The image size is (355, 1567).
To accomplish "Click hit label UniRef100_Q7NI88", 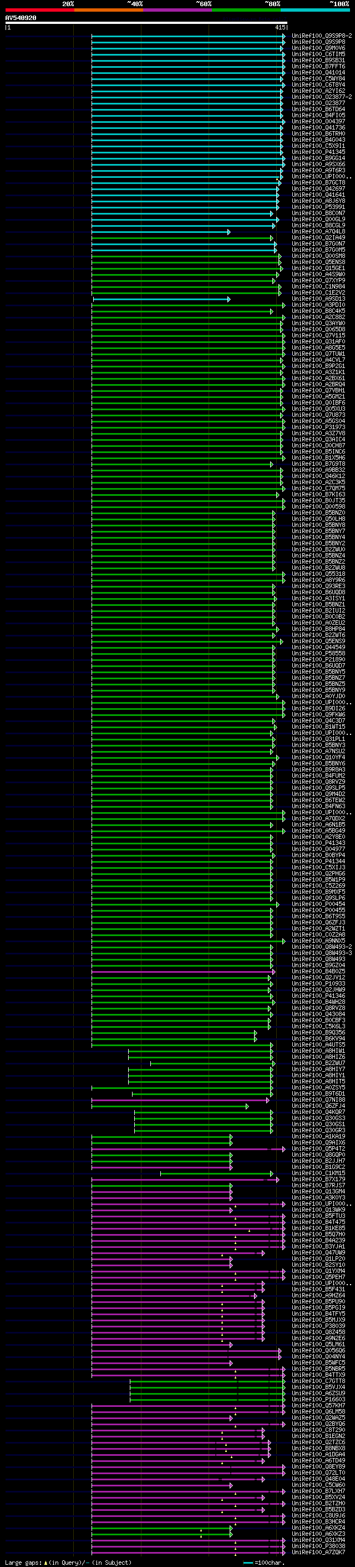I will [x=318, y=1100].
